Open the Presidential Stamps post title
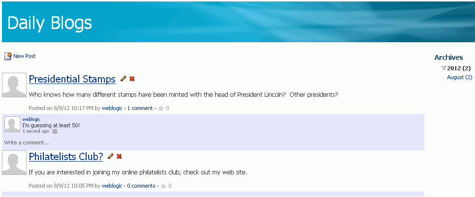The image size is (475, 197). (x=72, y=79)
